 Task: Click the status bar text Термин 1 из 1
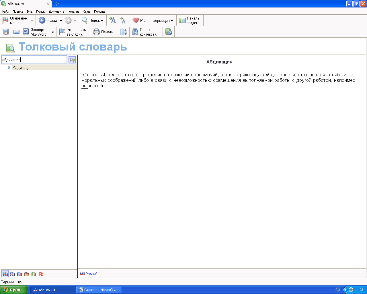pyautogui.click(x=13, y=282)
